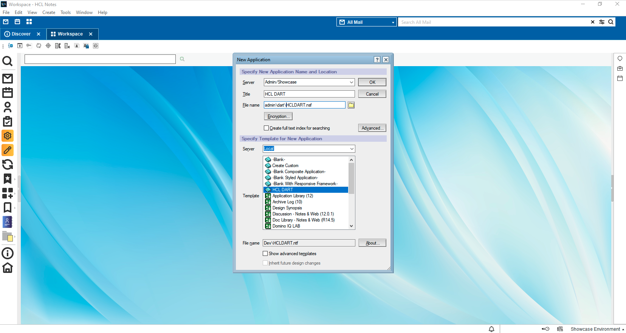Viewport: 626px width, 333px height.
Task: Open the Home icon in left sidebar
Action: pos(8,268)
